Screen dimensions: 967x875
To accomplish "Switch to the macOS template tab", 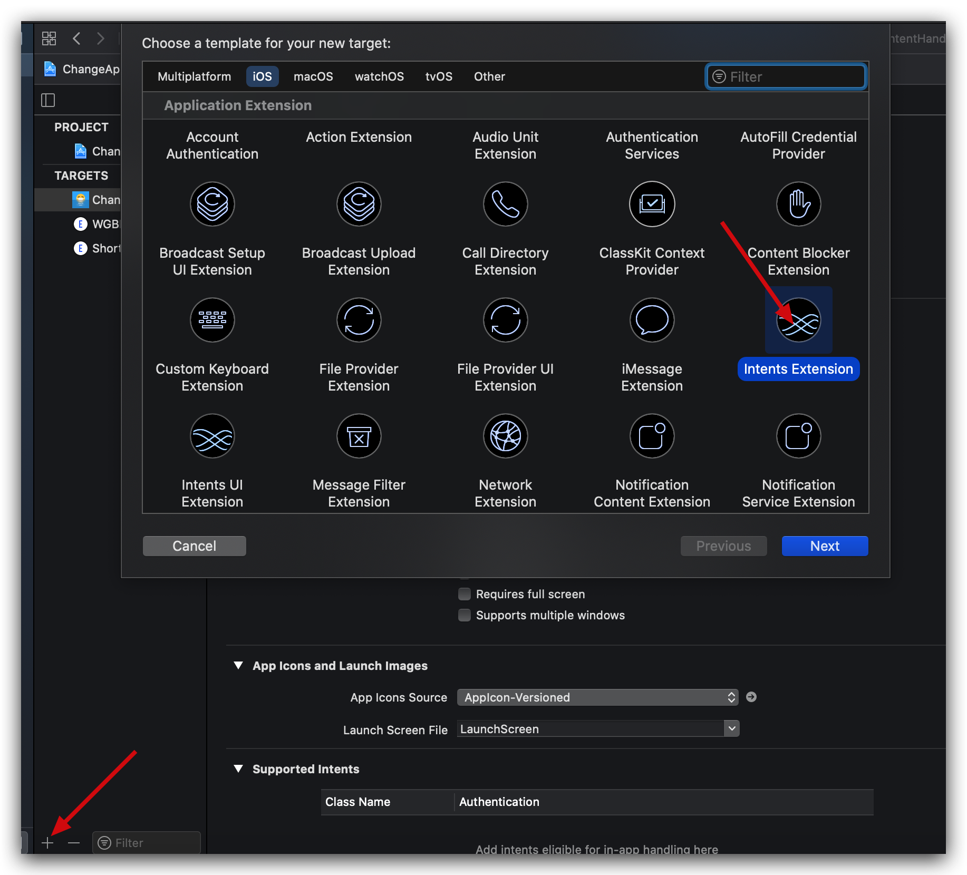I will pyautogui.click(x=313, y=76).
